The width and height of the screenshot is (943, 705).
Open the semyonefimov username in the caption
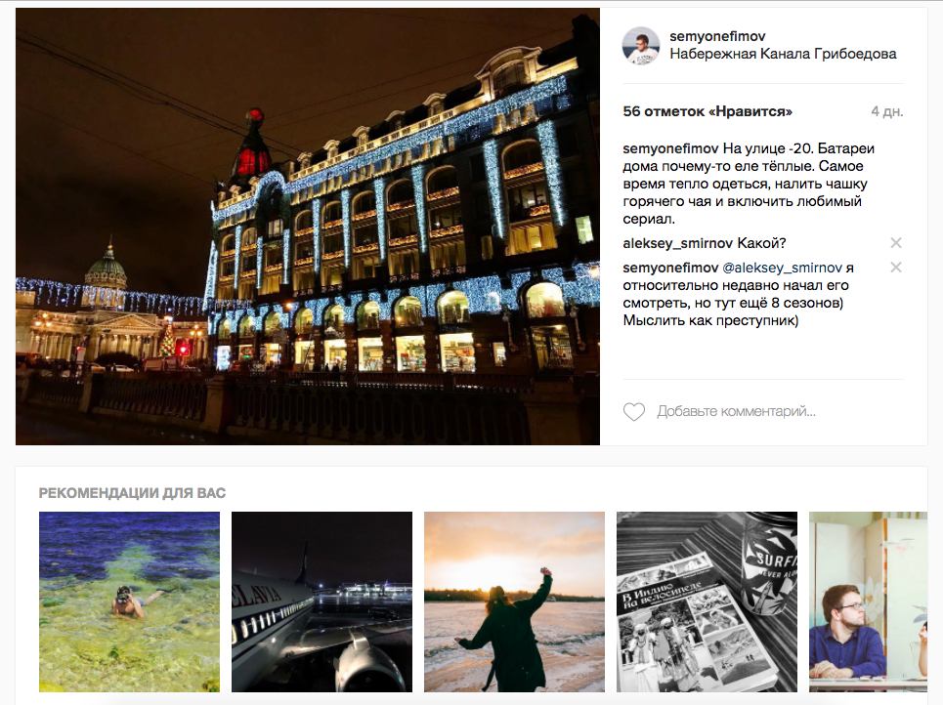tap(670, 148)
